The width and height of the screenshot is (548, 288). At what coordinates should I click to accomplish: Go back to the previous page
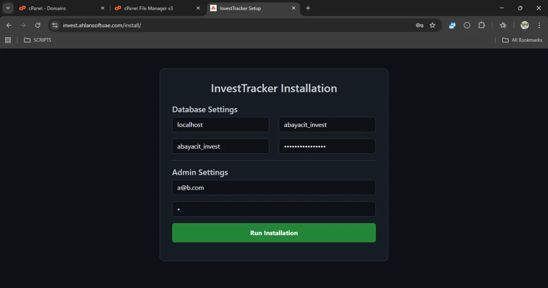point(9,25)
